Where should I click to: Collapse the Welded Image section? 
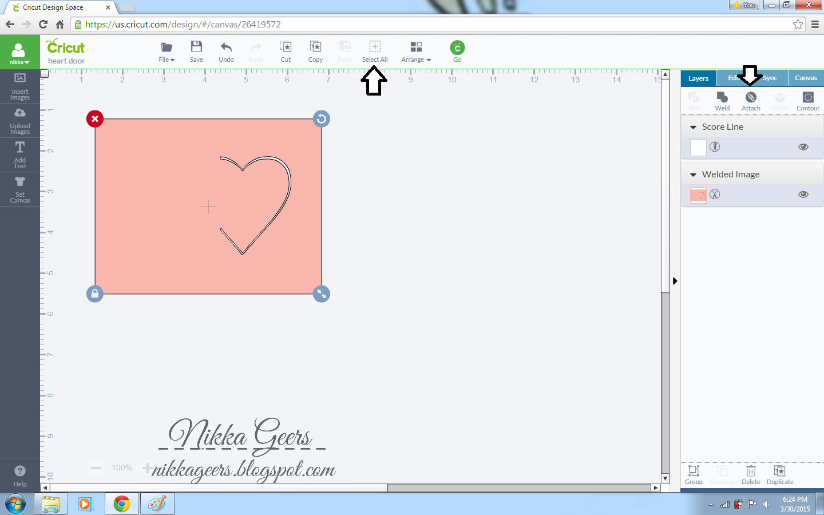[x=694, y=174]
